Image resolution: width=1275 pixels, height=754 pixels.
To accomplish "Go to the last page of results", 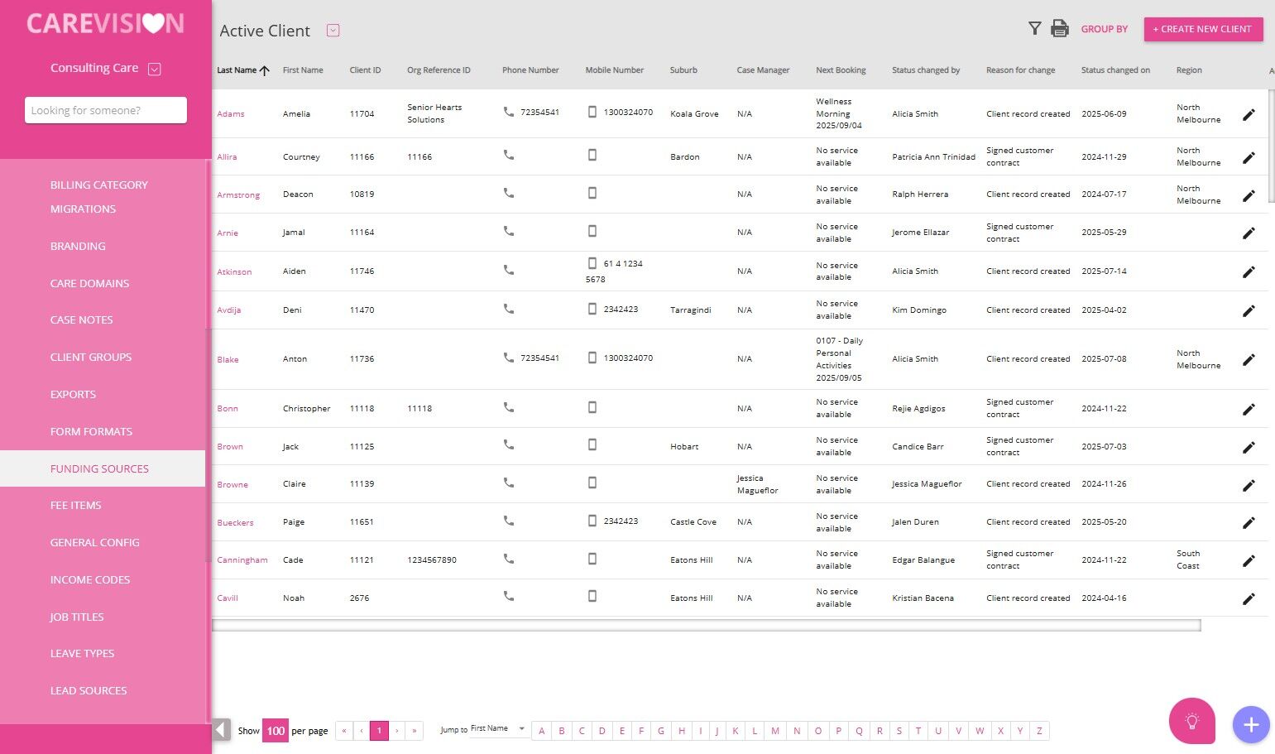I will click(x=415, y=731).
